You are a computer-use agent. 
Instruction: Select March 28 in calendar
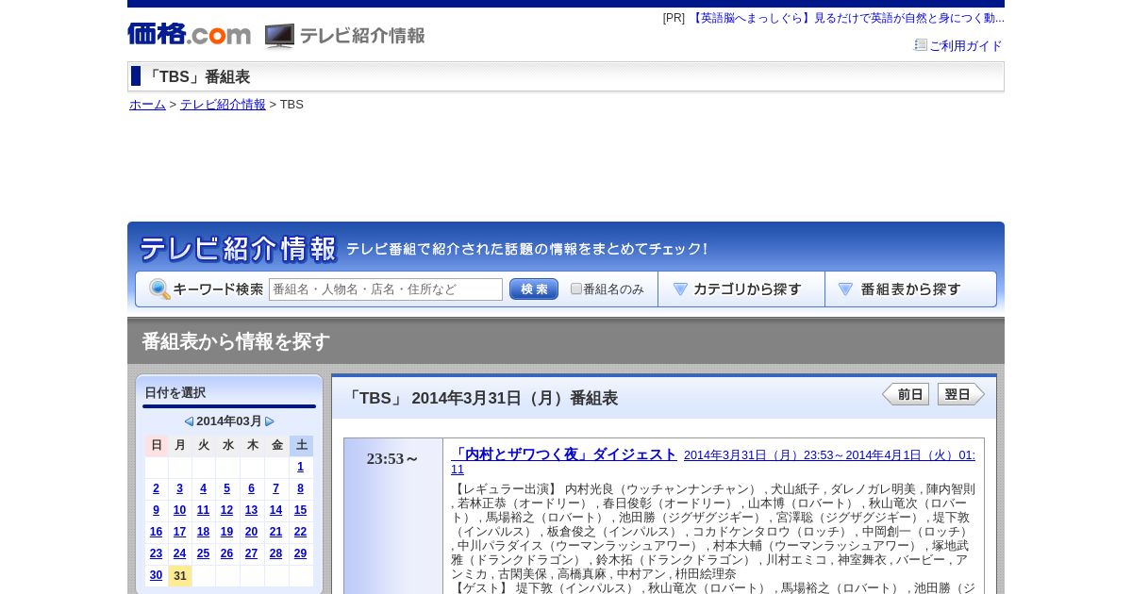tap(275, 553)
